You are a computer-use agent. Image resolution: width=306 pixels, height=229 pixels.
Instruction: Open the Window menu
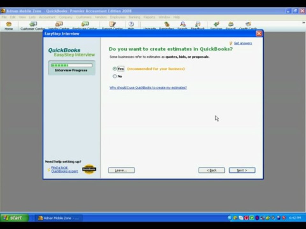(164, 17)
